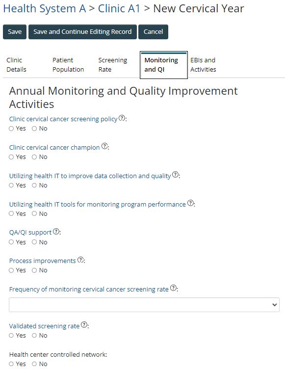Select No for clinic cervical cancer champion
This screenshot has height=370, width=285.
[34, 157]
